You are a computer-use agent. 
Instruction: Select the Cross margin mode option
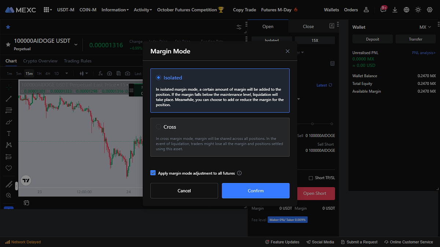click(x=158, y=127)
